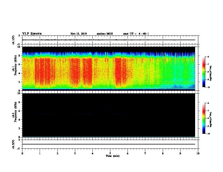The width and height of the screenshot is (223, 172).
Task: Click the ch.2 spectrogram black panel
Action: (109, 115)
